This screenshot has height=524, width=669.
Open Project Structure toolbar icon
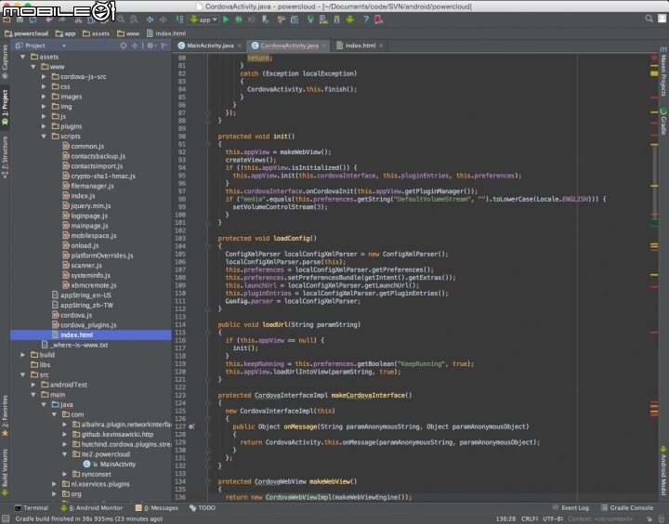point(295,20)
